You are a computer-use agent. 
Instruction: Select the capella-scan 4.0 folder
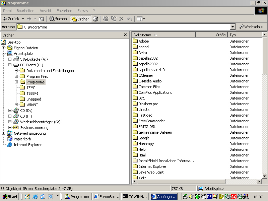151,70
